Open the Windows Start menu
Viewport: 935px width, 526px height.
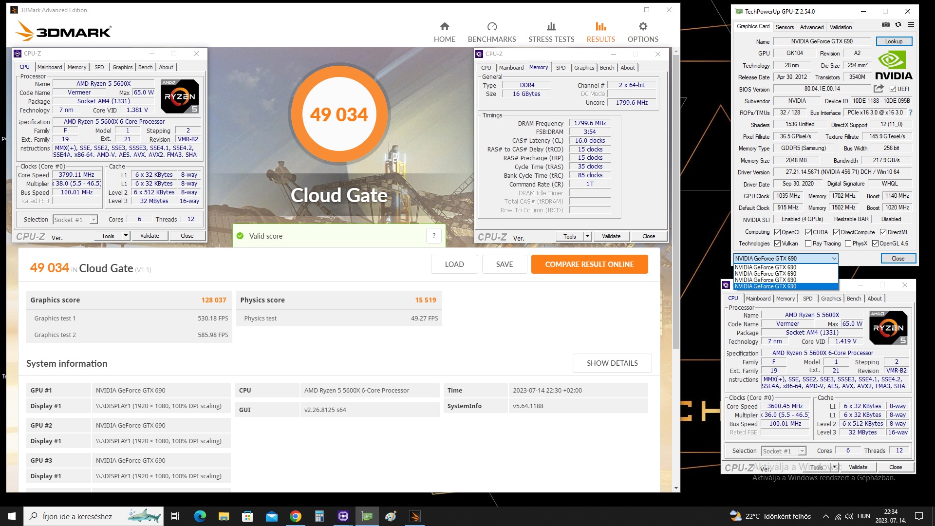(12, 516)
